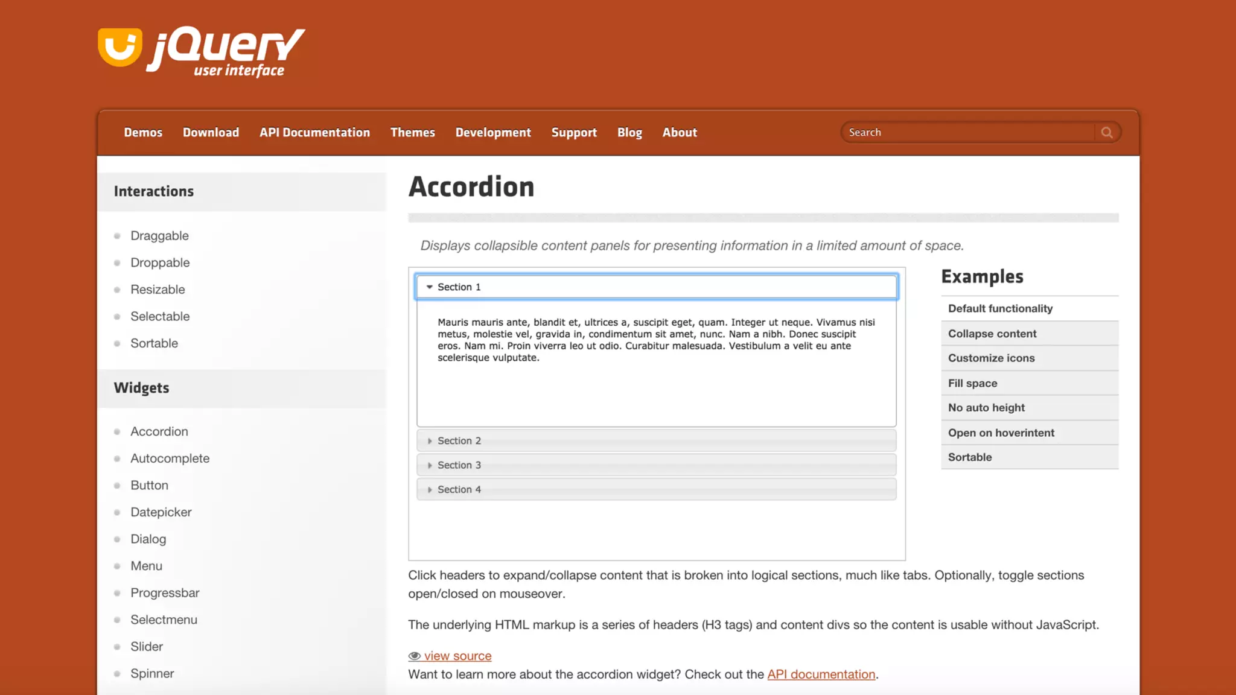This screenshot has width=1236, height=695.
Task: Open the API Documentation nav link
Action: (314, 132)
